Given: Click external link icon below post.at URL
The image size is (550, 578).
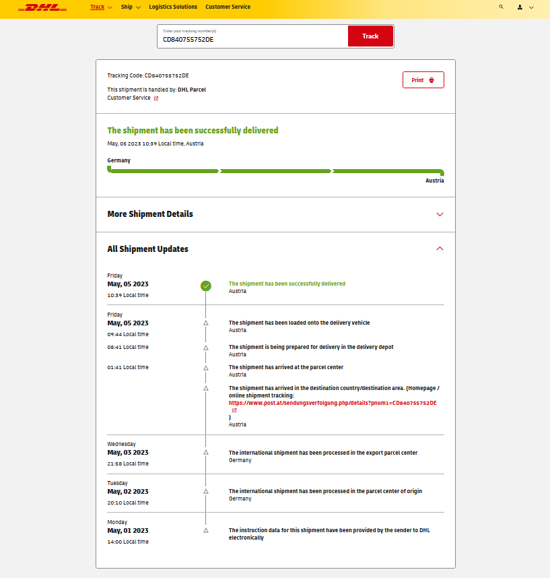Looking at the screenshot, I should coord(234,410).
